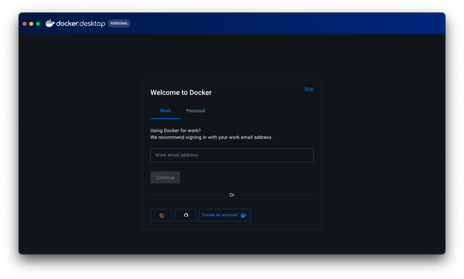Click the work email recommendation sentence
464x279 pixels.
pos(211,137)
